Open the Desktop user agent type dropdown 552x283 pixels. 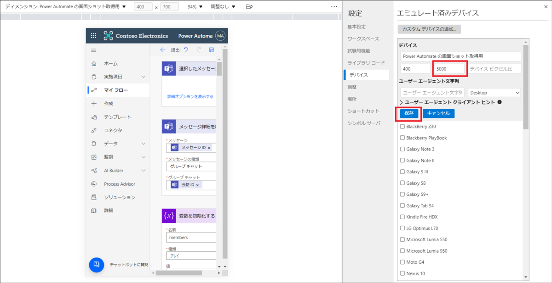coord(494,93)
